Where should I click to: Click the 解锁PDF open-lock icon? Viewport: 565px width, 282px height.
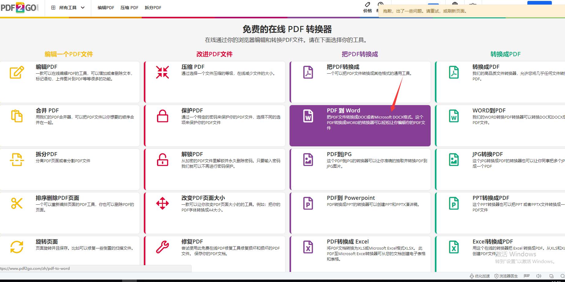pyautogui.click(x=162, y=160)
